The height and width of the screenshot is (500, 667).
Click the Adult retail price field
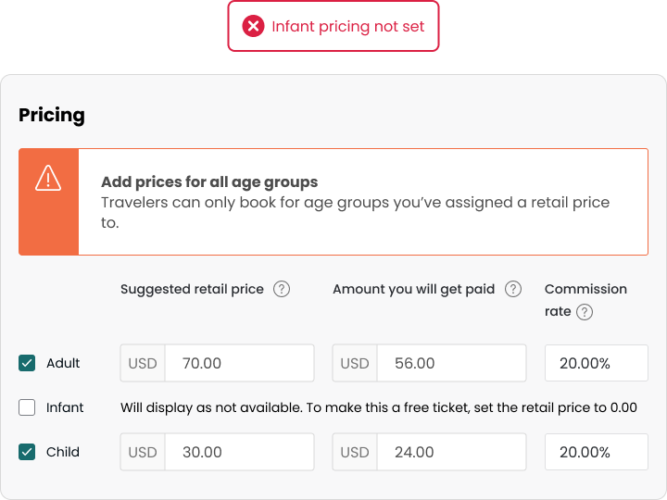pyautogui.click(x=239, y=363)
